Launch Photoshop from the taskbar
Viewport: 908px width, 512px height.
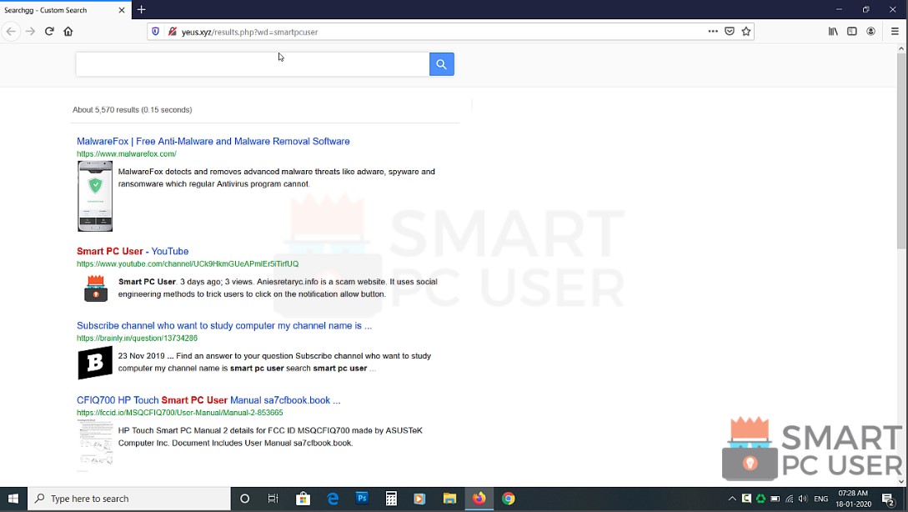pyautogui.click(x=362, y=498)
